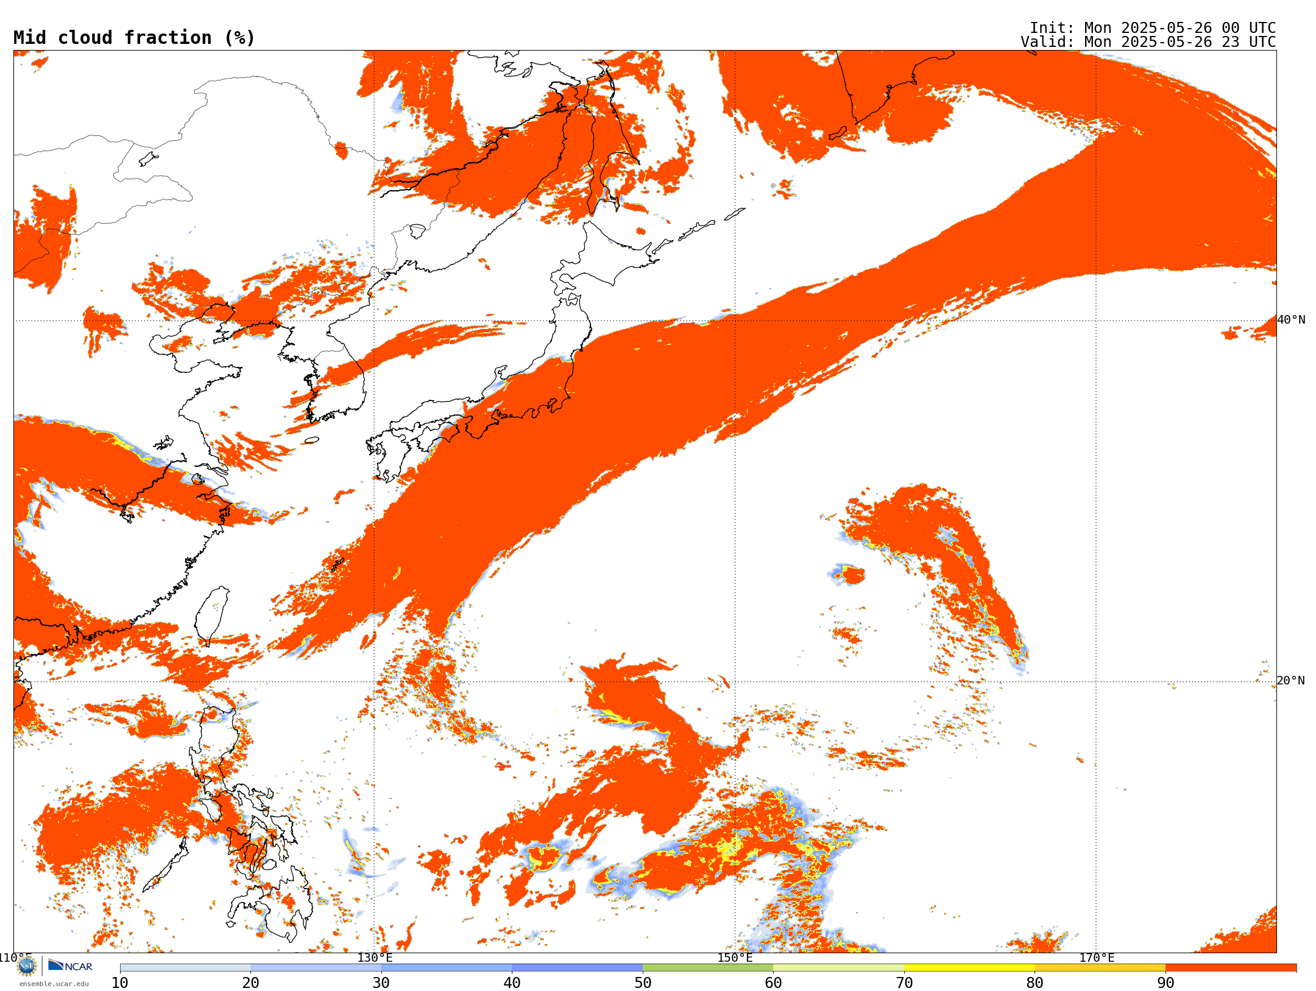Viewport: 1316px width, 991px height.
Task: Open the ensemble.ucar.edu link text
Action: click(x=54, y=984)
